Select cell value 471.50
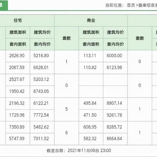Image resolution: width=157 pixels, height=157 pixels. (x=90, y=115)
